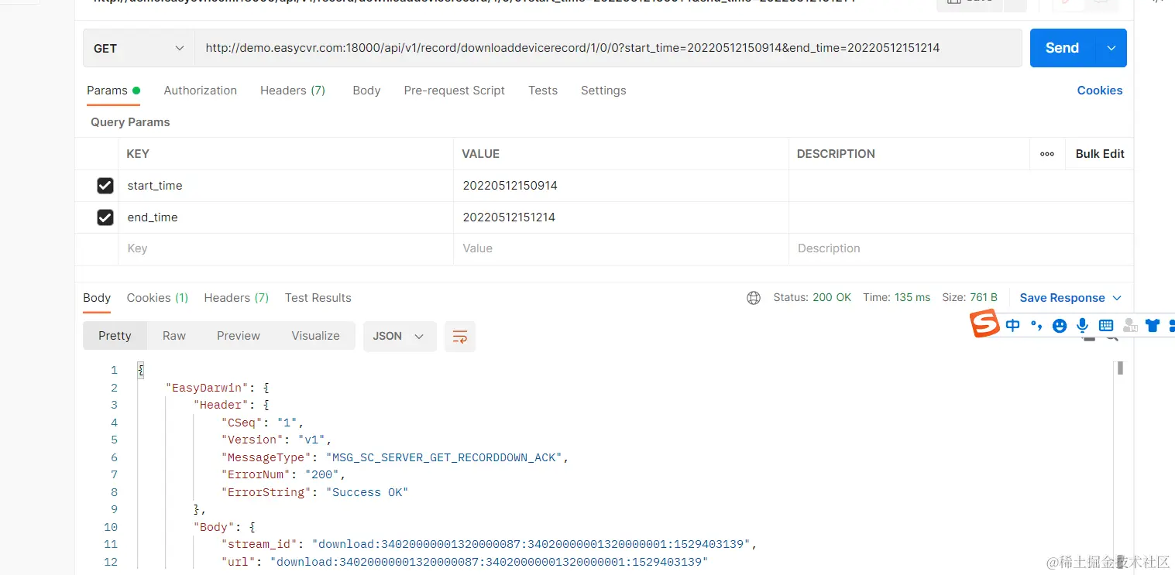The image size is (1175, 575).
Task: Click the orange Sogou input method logo
Action: pyautogui.click(x=985, y=323)
